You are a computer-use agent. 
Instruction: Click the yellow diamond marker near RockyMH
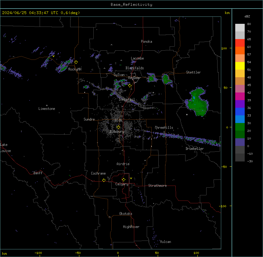click(x=76, y=62)
